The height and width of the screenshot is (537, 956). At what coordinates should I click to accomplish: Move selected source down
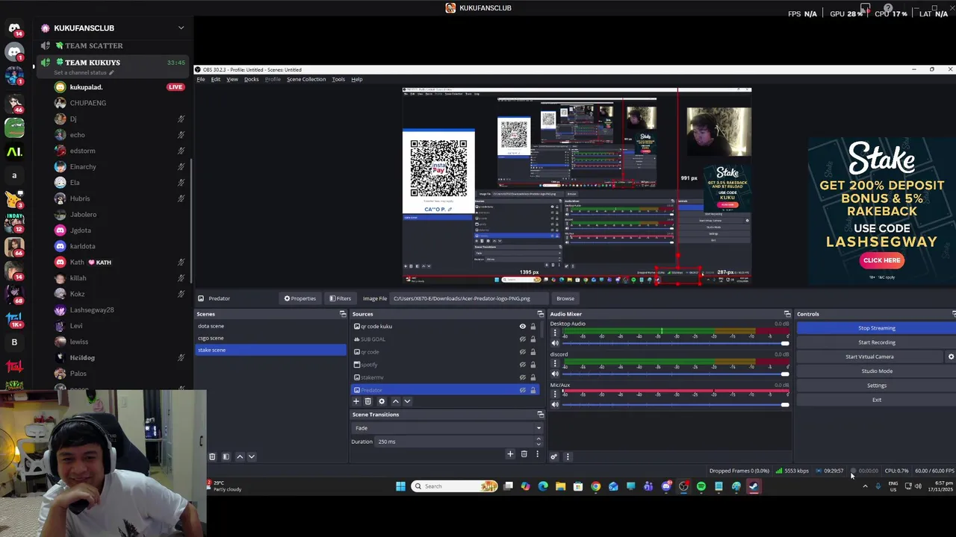[407, 401]
